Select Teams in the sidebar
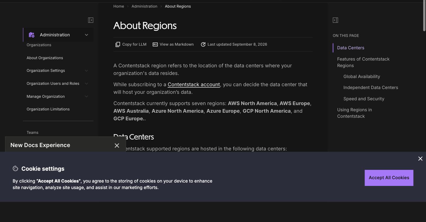Viewport: 426px width, 222px height. tap(32, 132)
